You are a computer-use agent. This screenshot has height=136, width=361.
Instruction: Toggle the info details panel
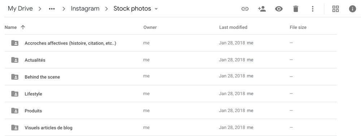(x=352, y=9)
